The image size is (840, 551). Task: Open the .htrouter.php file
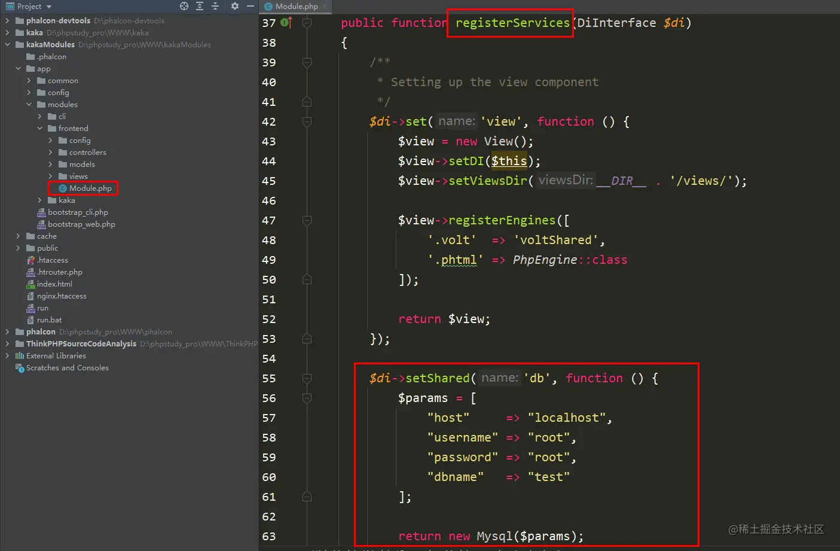54,272
